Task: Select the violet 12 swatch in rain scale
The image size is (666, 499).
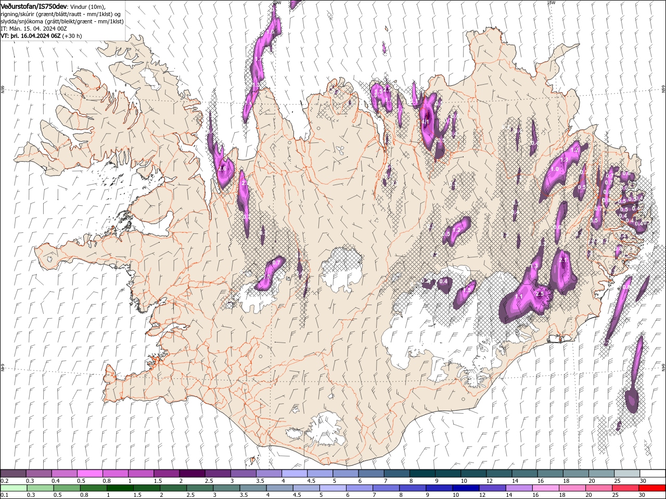Action: [x=492, y=488]
